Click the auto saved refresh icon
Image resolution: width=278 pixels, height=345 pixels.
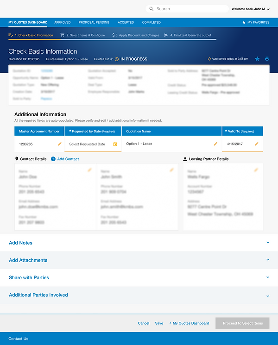209,59
